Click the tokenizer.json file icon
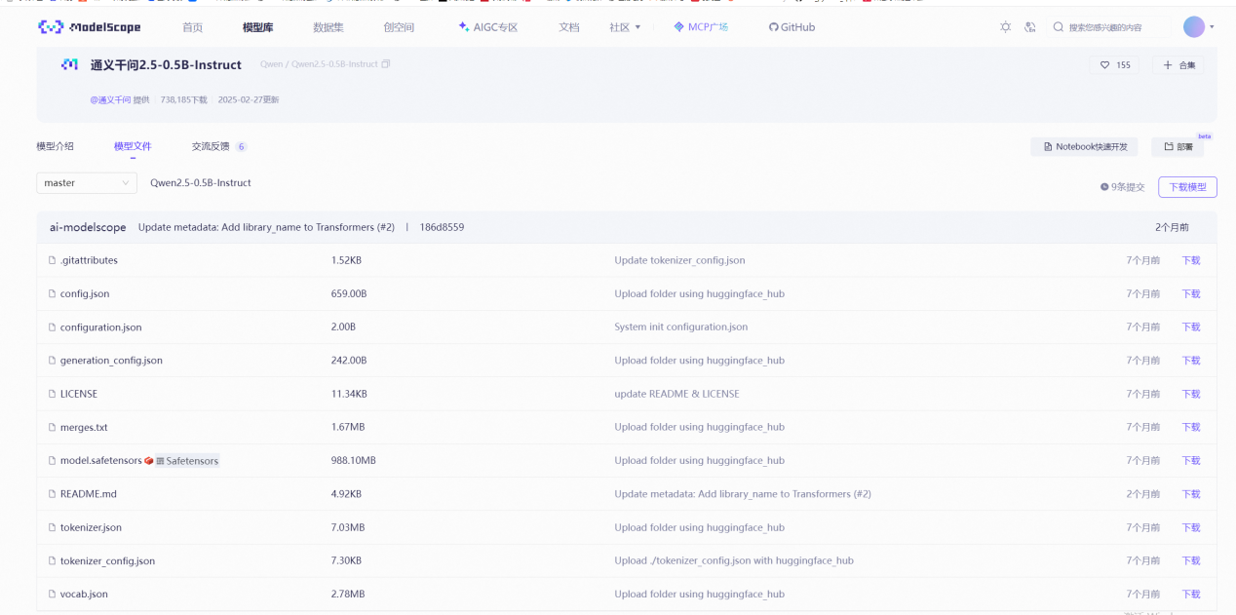Image resolution: width=1236 pixels, height=615 pixels. tap(53, 527)
